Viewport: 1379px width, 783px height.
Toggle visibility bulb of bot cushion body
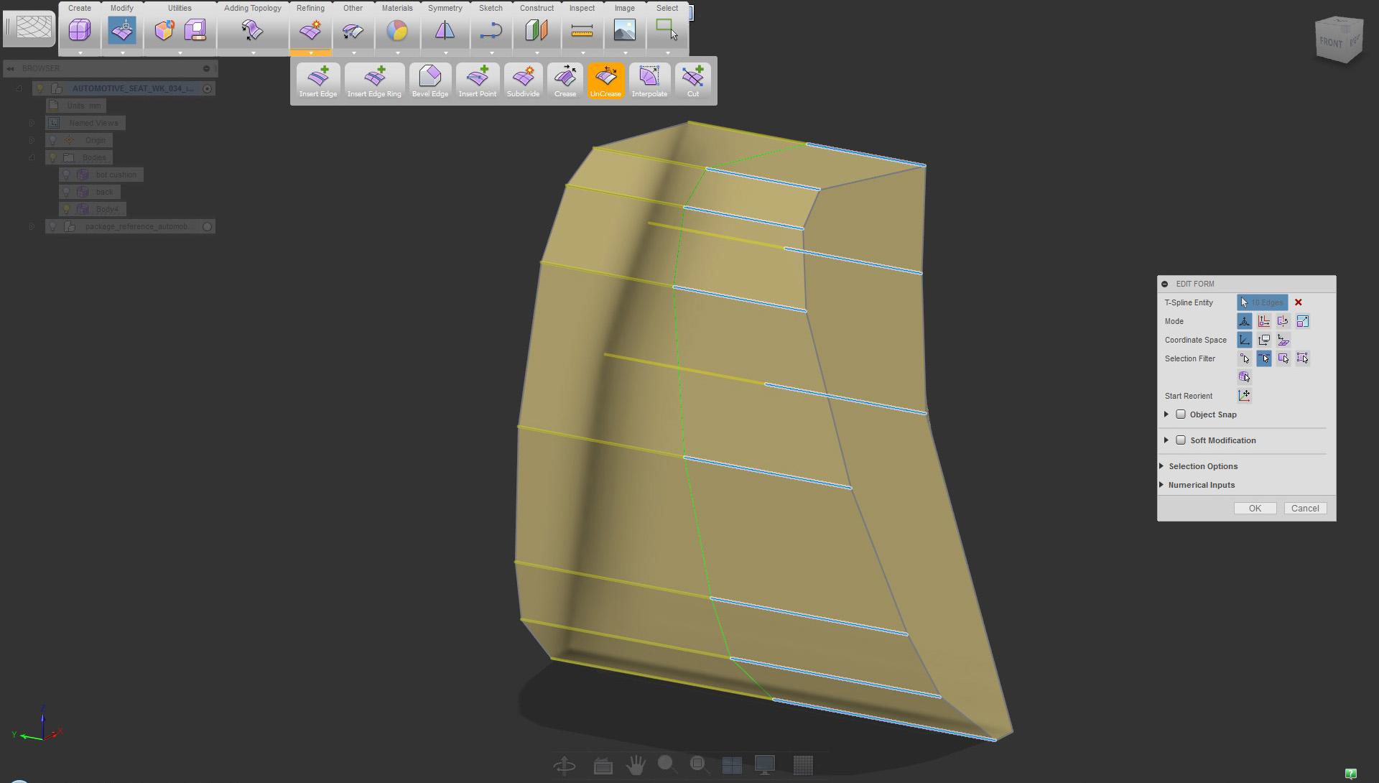pos(66,175)
